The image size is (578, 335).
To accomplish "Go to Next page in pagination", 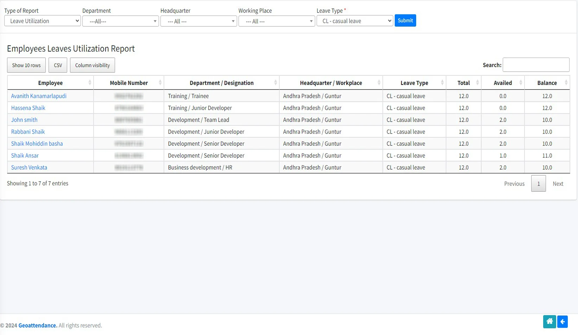I will (x=558, y=184).
